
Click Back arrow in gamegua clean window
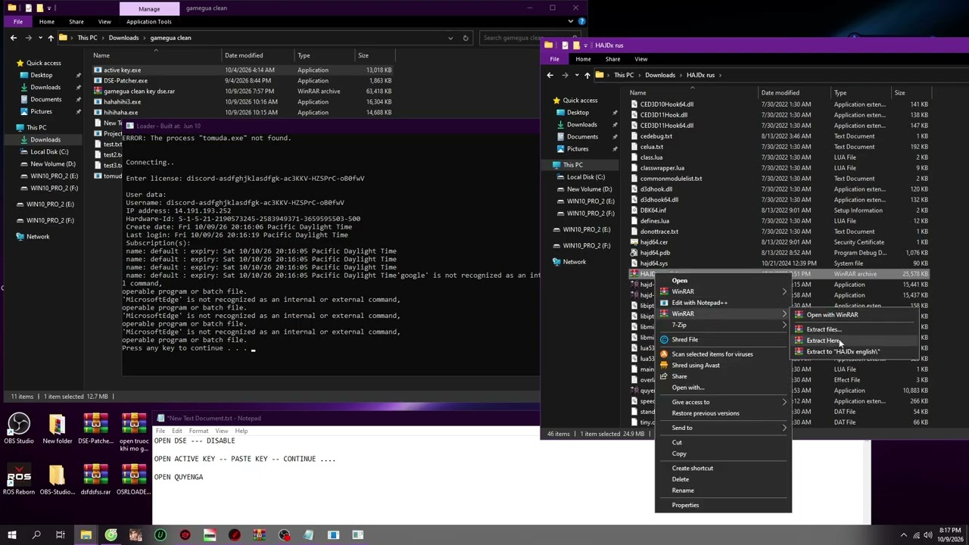pos(13,38)
